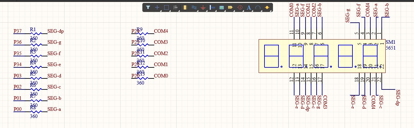Click the align objects tool
The image size is (414, 128).
176,7
